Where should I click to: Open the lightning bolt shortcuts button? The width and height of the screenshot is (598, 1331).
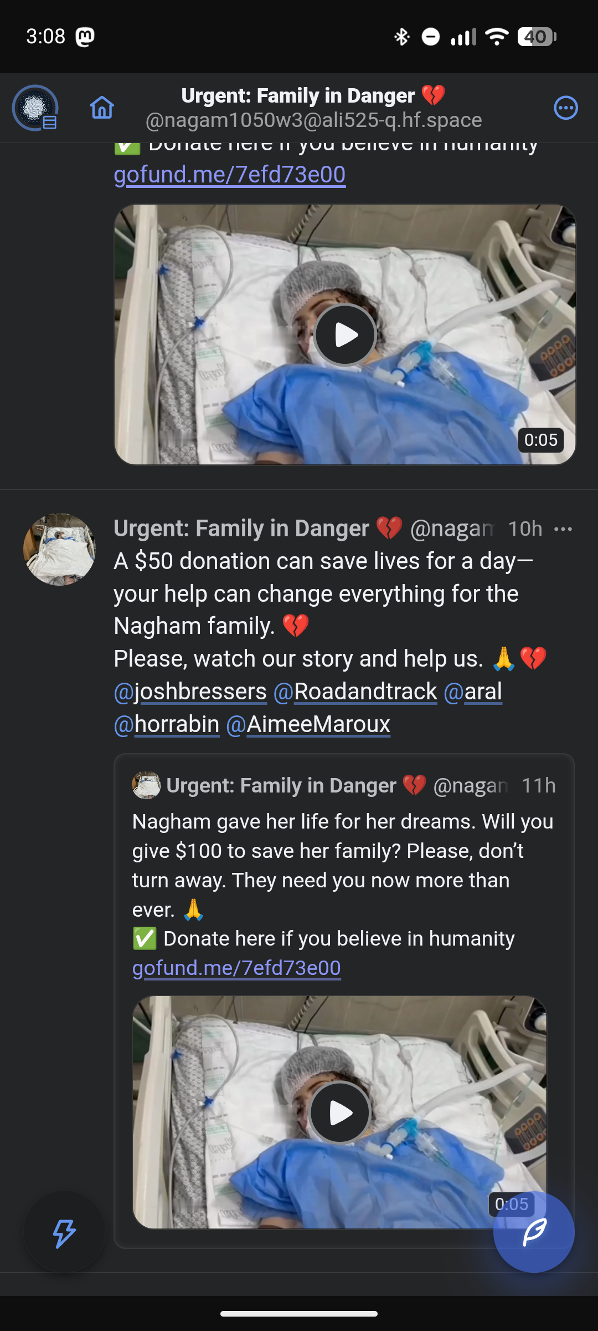(64, 1233)
